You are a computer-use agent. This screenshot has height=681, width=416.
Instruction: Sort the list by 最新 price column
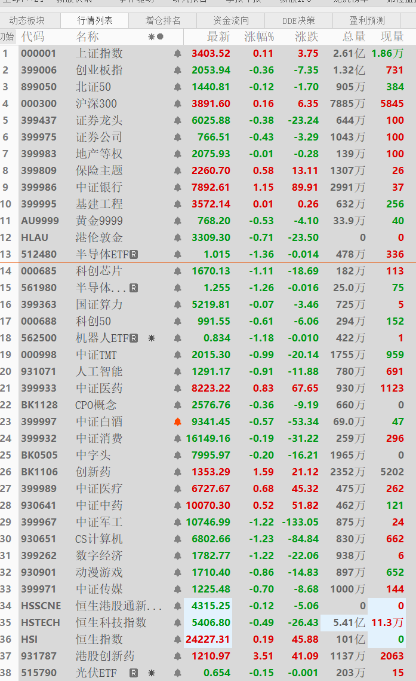218,36
